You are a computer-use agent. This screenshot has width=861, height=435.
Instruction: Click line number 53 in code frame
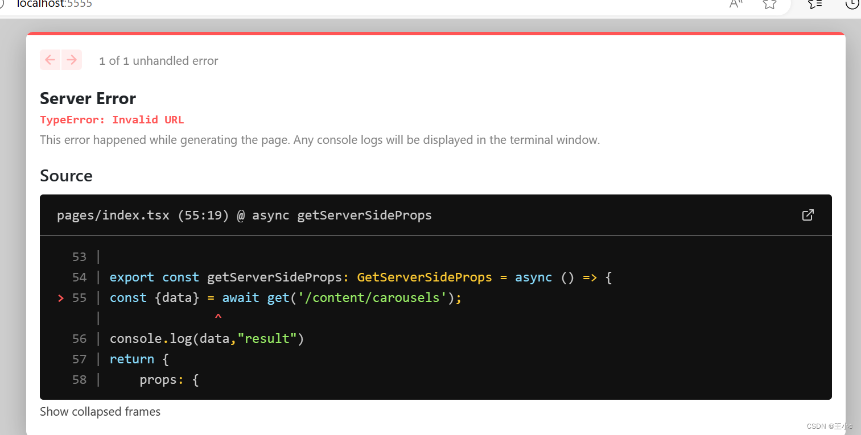click(79, 257)
